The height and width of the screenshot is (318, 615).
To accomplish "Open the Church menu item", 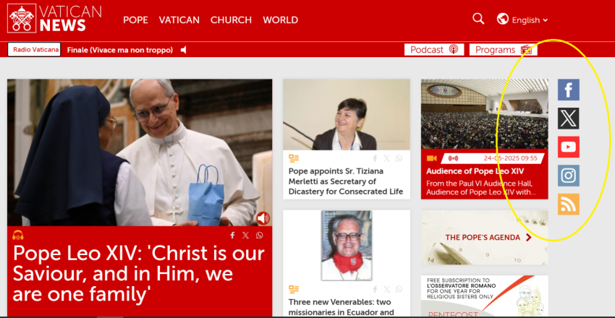I will coord(231,20).
